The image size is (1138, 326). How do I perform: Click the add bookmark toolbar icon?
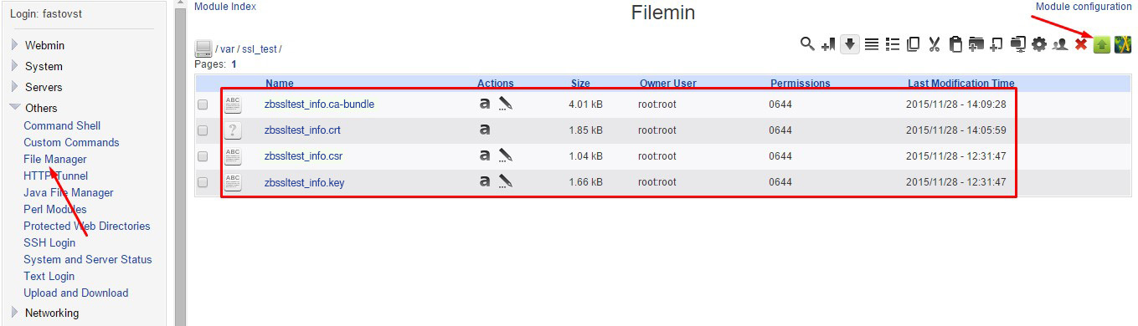point(829,45)
